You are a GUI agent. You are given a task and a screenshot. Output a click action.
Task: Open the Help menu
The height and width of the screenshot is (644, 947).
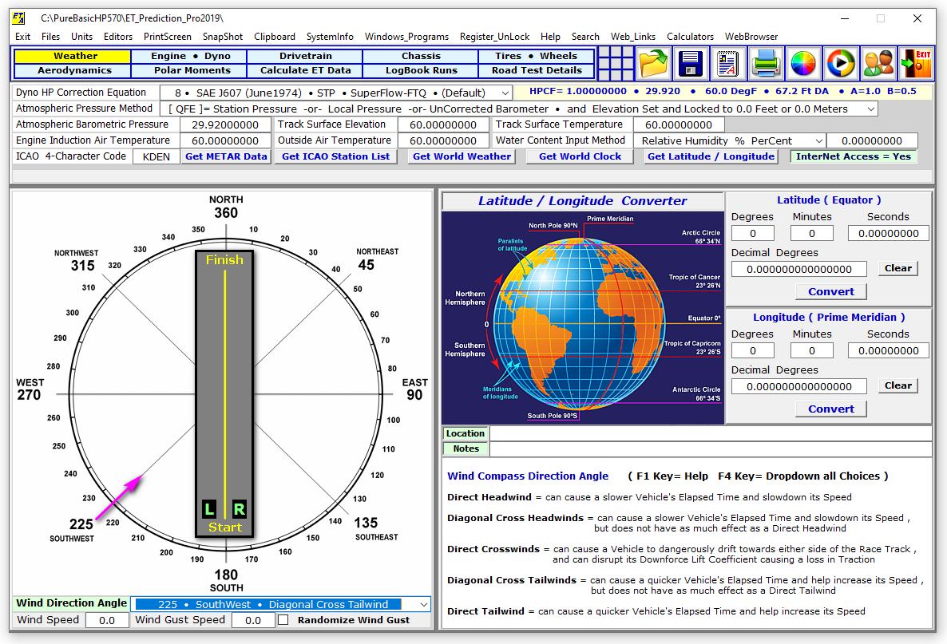[x=550, y=36]
